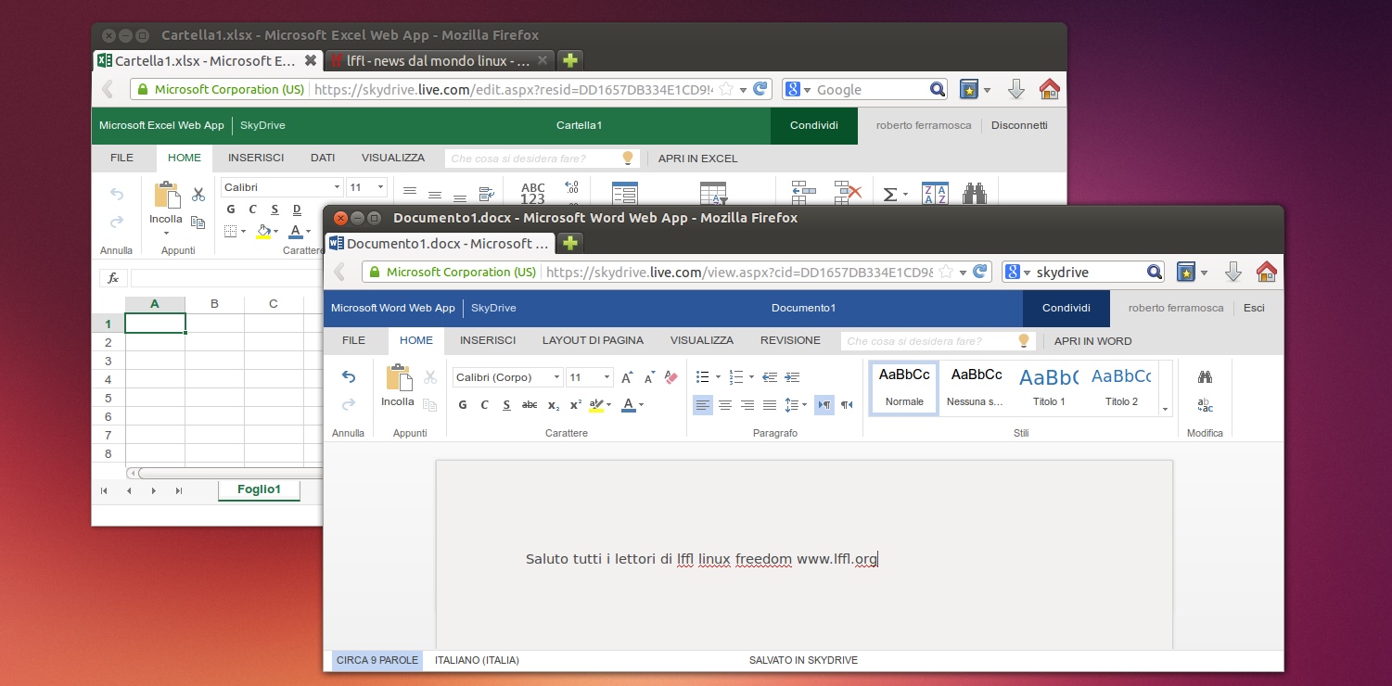The image size is (1392, 686).
Task: Increase font size in Word ribbon
Action: (627, 377)
